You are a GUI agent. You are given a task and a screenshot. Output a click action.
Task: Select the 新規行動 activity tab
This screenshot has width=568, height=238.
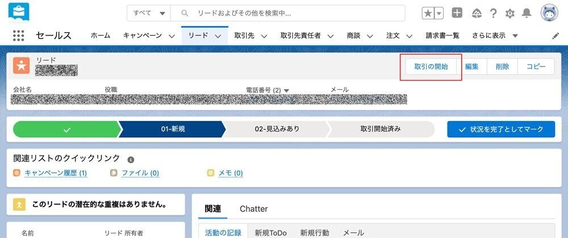(315, 232)
